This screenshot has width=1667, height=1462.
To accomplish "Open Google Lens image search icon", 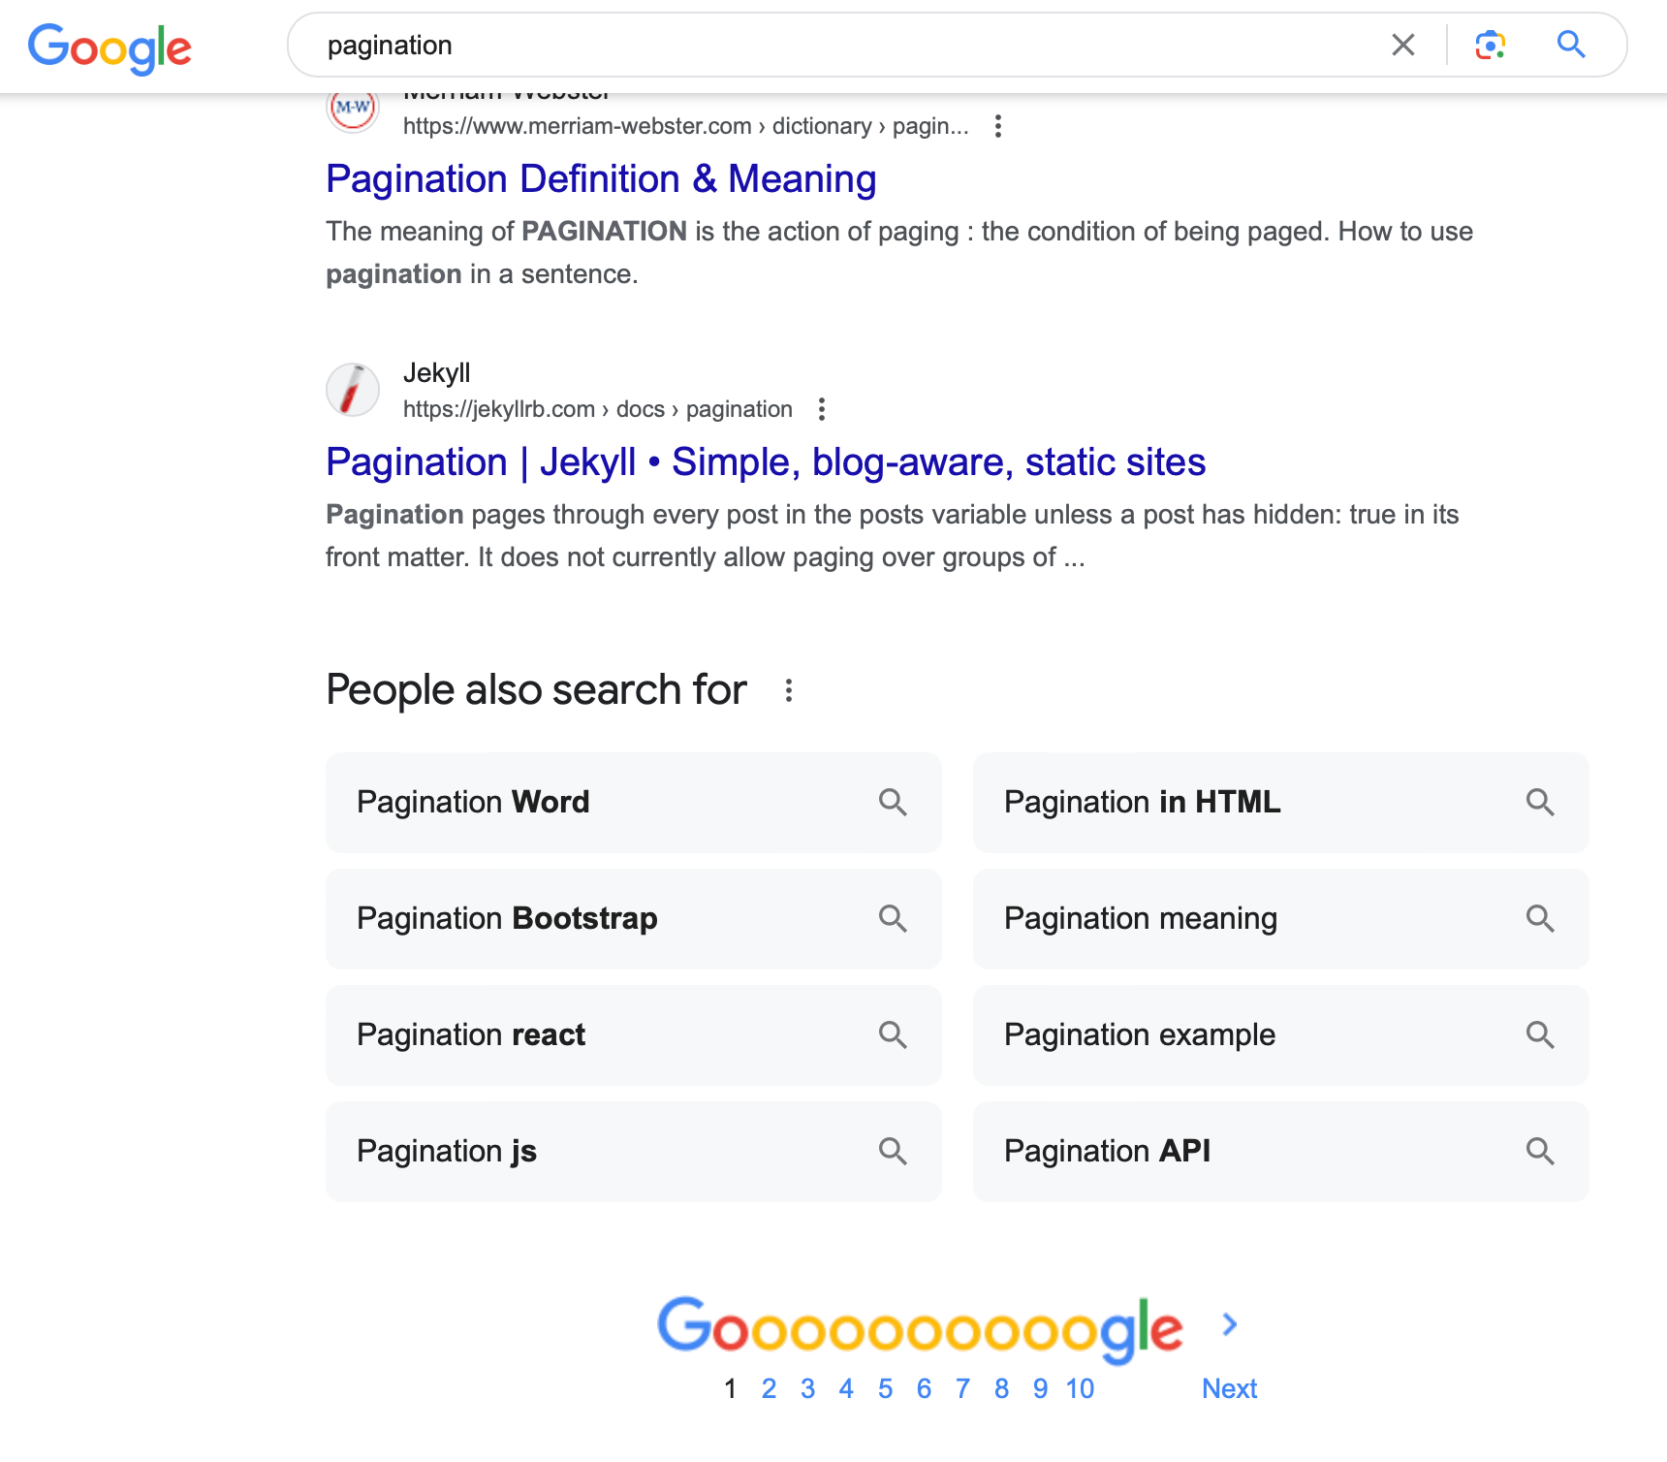I will click(1490, 45).
